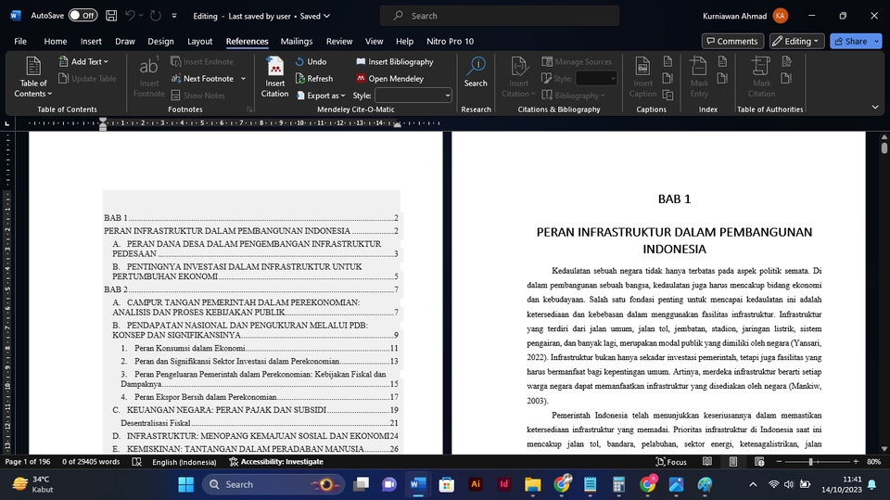
Task: Open the Share button arrow menu
Action: coord(876,41)
